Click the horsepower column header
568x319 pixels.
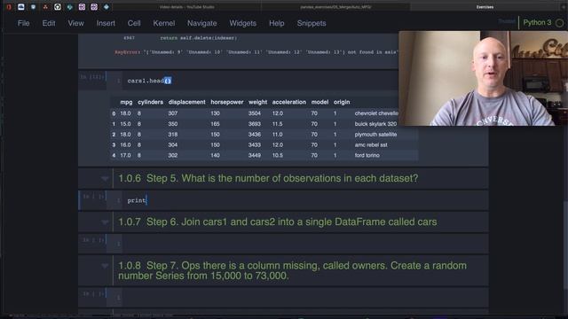[227, 102]
